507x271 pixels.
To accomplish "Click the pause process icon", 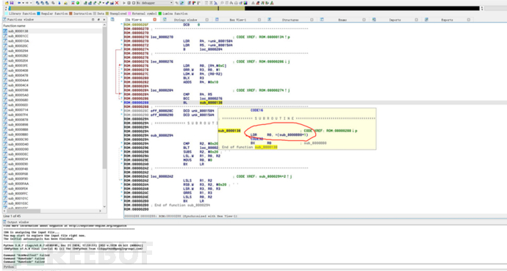I will coord(129,3).
